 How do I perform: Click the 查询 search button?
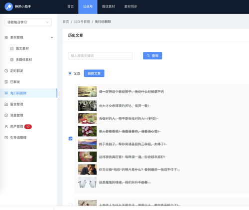(x=152, y=56)
